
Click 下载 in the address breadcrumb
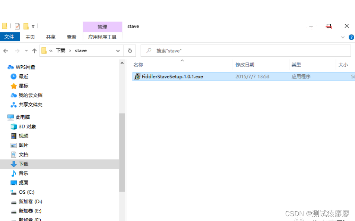pos(61,50)
